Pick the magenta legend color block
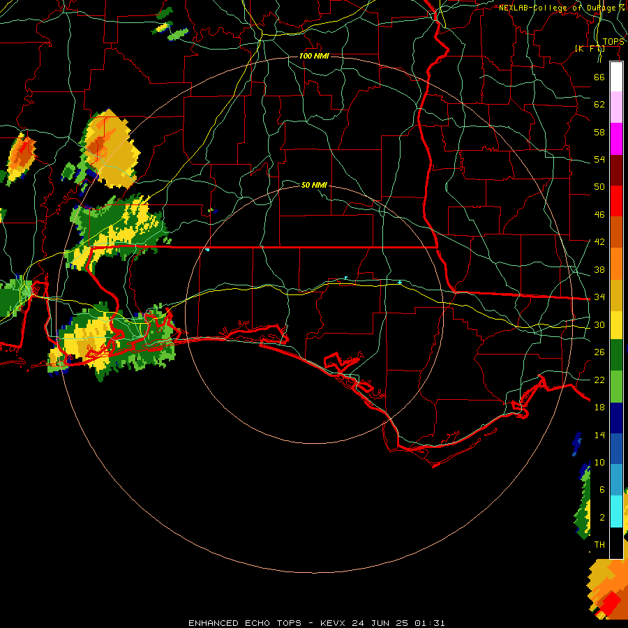 click(x=616, y=139)
